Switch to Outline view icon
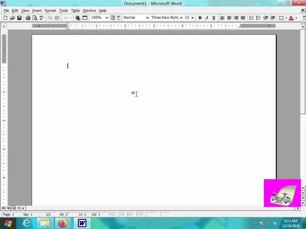The height and width of the screenshot is (229, 306). pyautogui.click(x=19, y=208)
